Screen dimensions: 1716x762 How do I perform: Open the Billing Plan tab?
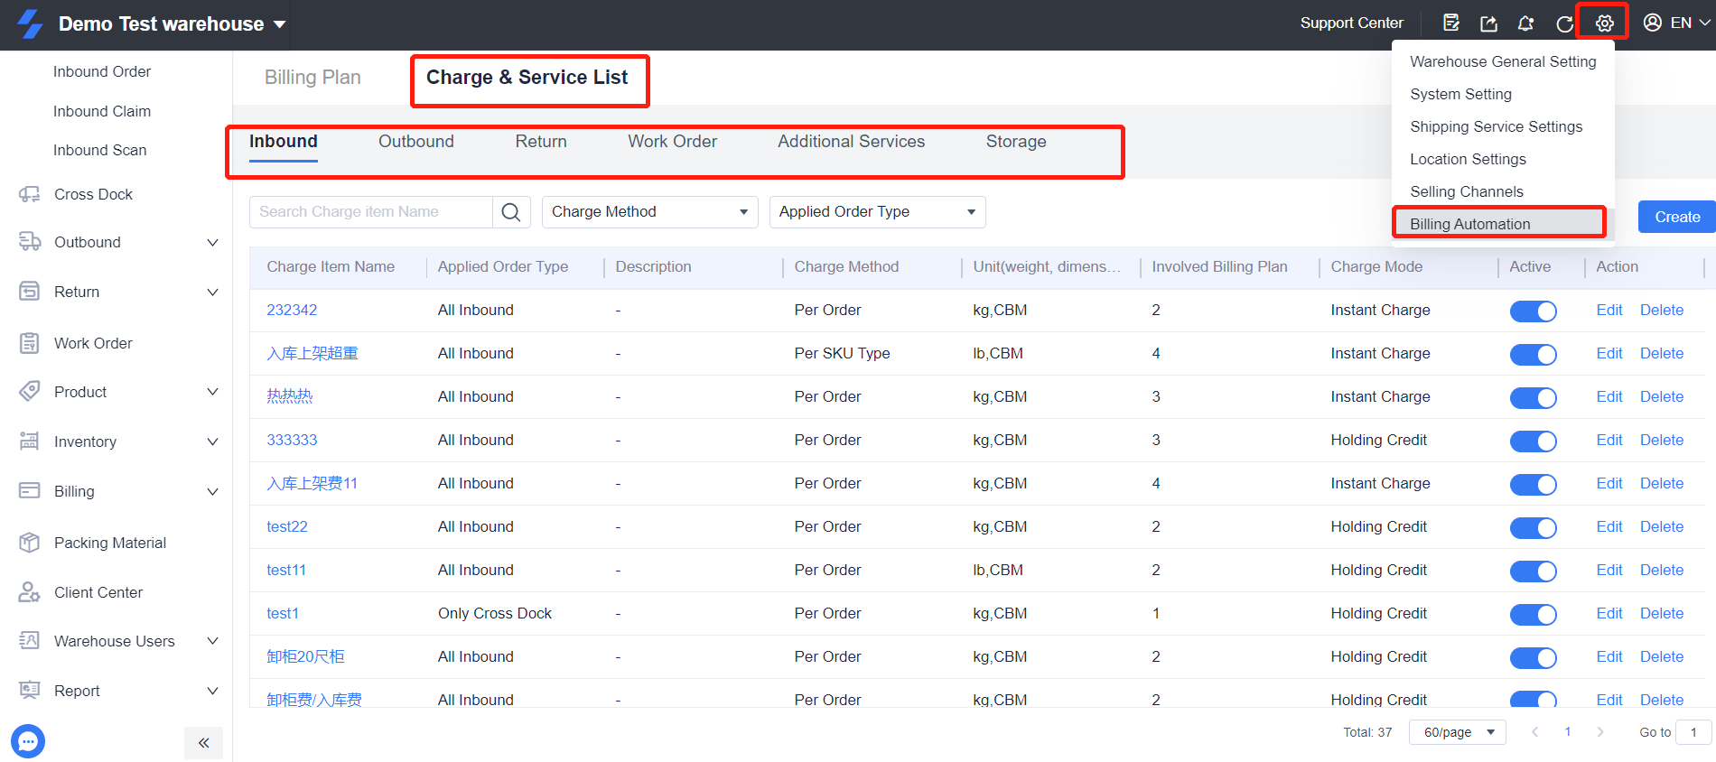312,78
